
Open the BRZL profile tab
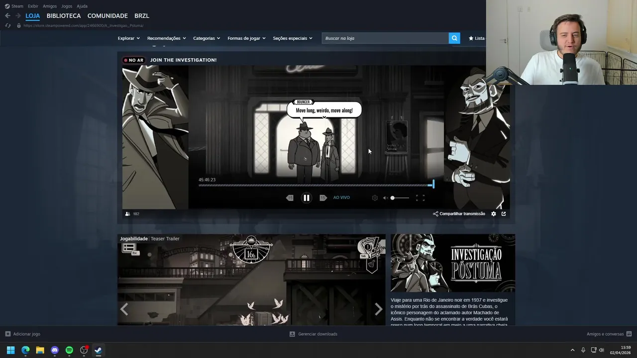pos(142,16)
